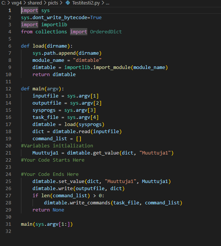The height and width of the screenshot is (246, 221).
Task: Click the #Your Code Starts Here comment
Action: [x=53, y=160]
